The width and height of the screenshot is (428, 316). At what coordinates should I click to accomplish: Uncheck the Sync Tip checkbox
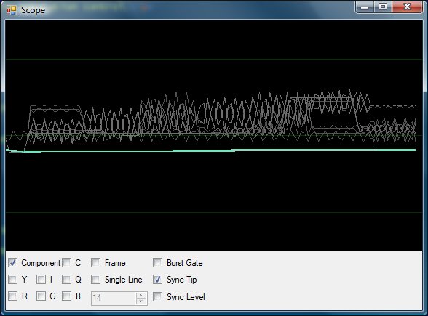coord(157,279)
